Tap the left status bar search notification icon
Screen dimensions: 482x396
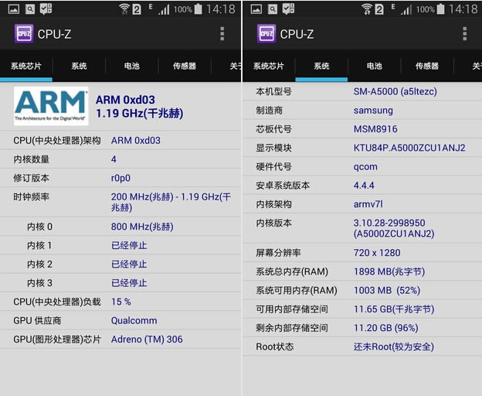(30, 9)
